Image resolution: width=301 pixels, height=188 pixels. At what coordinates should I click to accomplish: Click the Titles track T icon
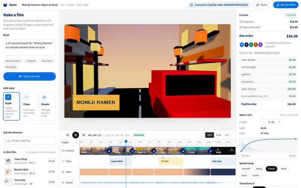click(x=63, y=162)
